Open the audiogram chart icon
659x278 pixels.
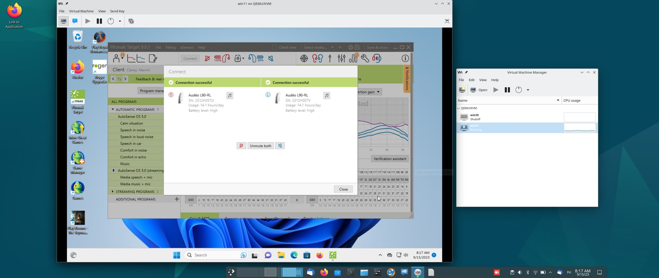coord(136,58)
